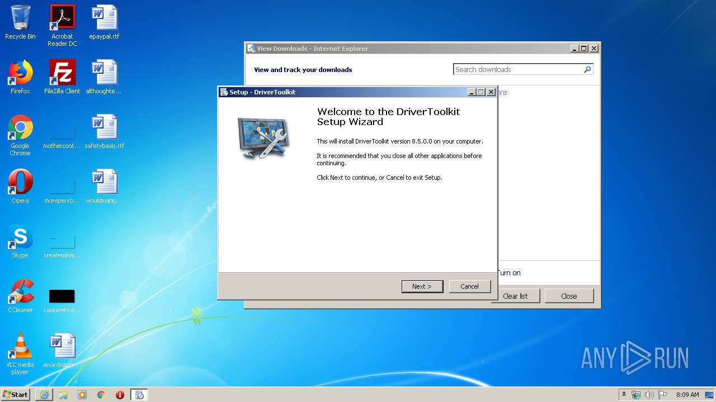Click the search magnifier in View Downloads

587,70
